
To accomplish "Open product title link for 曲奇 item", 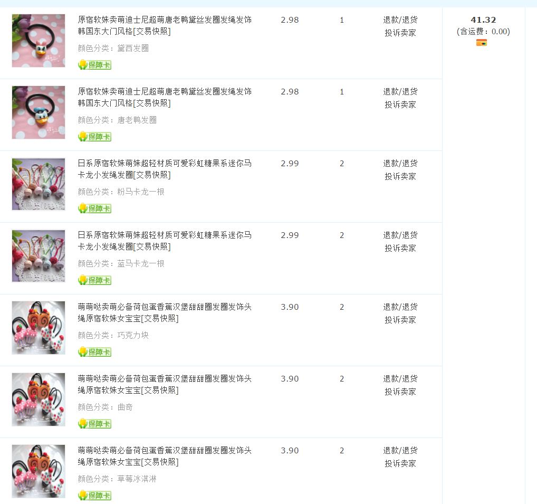I will pos(165,384).
